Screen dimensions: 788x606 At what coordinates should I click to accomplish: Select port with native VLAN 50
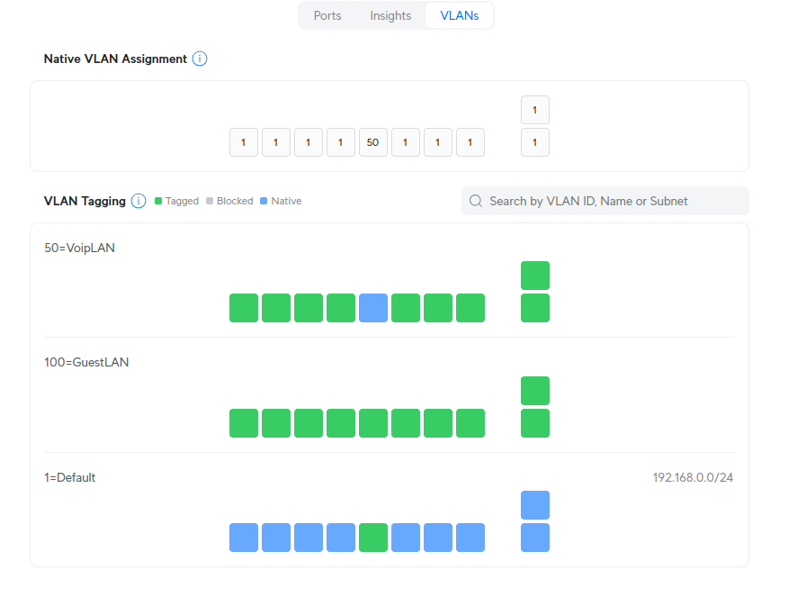(x=373, y=142)
